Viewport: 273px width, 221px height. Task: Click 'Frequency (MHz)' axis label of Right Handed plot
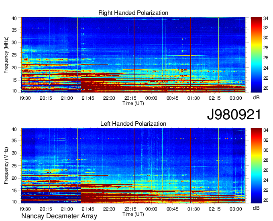6,55
